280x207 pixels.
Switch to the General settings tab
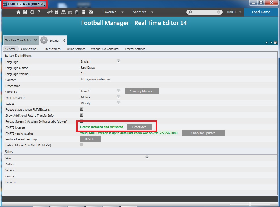click(x=10, y=49)
